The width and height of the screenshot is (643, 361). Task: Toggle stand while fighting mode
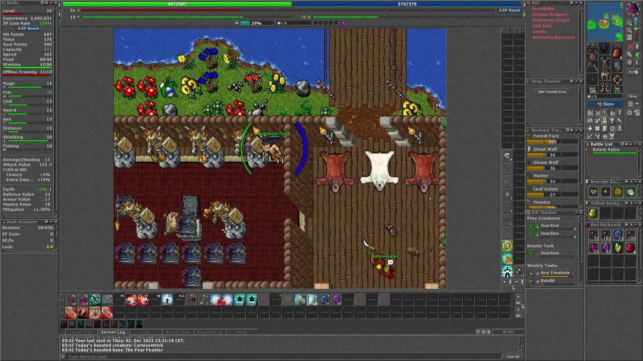pyautogui.click(x=637, y=47)
